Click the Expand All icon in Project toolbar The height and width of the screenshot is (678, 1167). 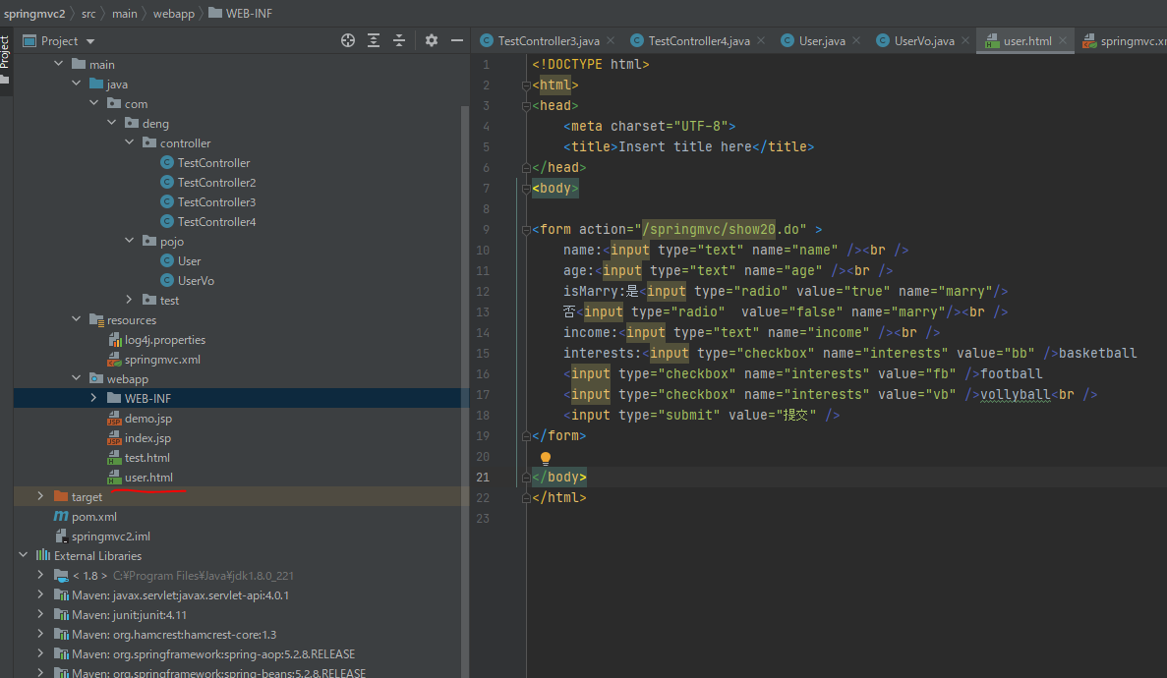click(374, 40)
